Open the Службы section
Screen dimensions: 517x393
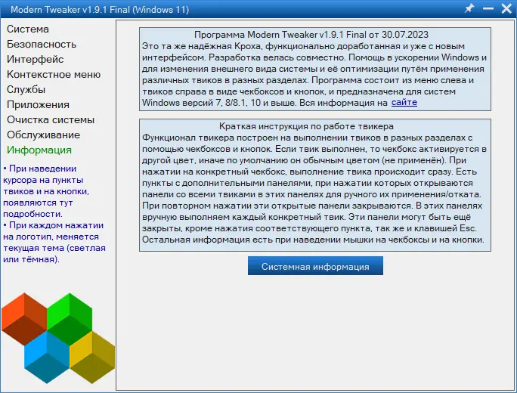coord(26,90)
